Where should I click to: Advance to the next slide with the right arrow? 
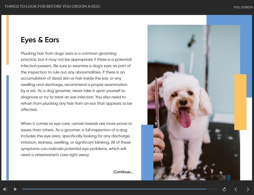pyautogui.click(x=248, y=189)
